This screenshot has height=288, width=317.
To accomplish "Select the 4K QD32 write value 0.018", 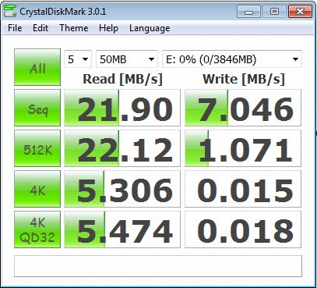I will [243, 229].
